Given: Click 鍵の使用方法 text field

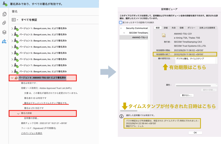Looking at the screenshot, I should (195, 60).
